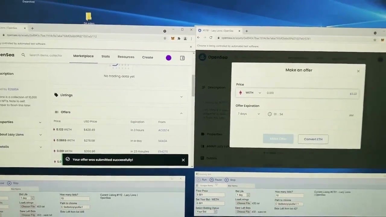Viewport: 386px width, 217px height.
Task: Open the WETH currency dropdown
Action: [250, 93]
